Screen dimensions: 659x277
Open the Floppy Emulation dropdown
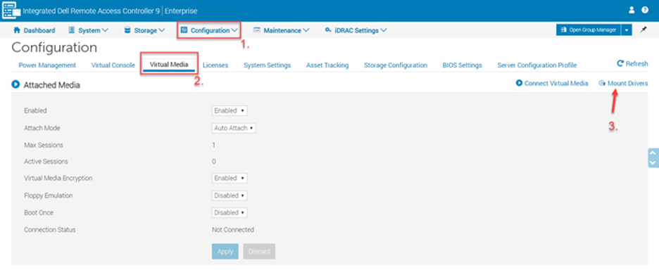pos(230,195)
